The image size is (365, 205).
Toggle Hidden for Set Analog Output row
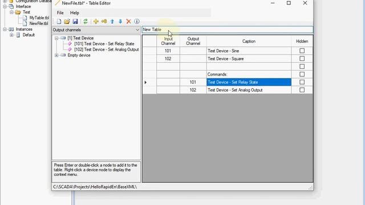point(302,90)
